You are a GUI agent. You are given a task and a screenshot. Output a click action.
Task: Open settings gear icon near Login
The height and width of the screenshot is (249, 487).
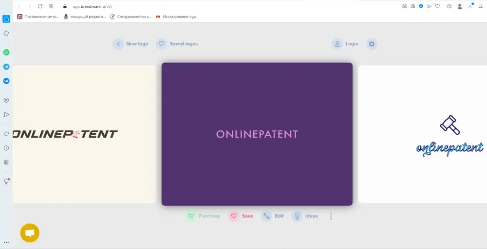pos(372,44)
